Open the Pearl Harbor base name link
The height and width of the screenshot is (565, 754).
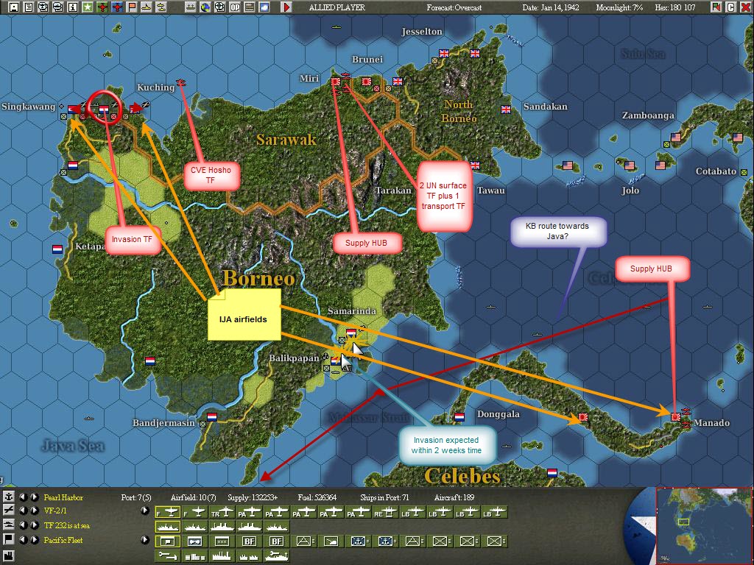click(x=63, y=497)
